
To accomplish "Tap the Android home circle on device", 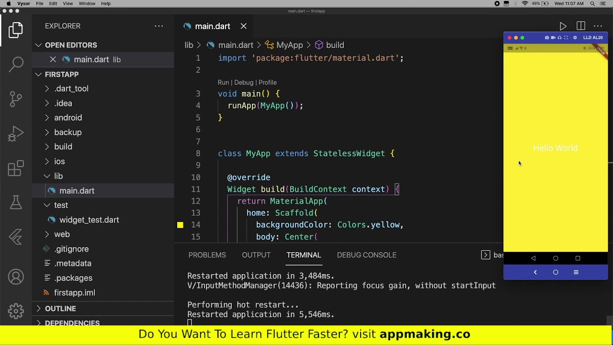I will tap(556, 258).
